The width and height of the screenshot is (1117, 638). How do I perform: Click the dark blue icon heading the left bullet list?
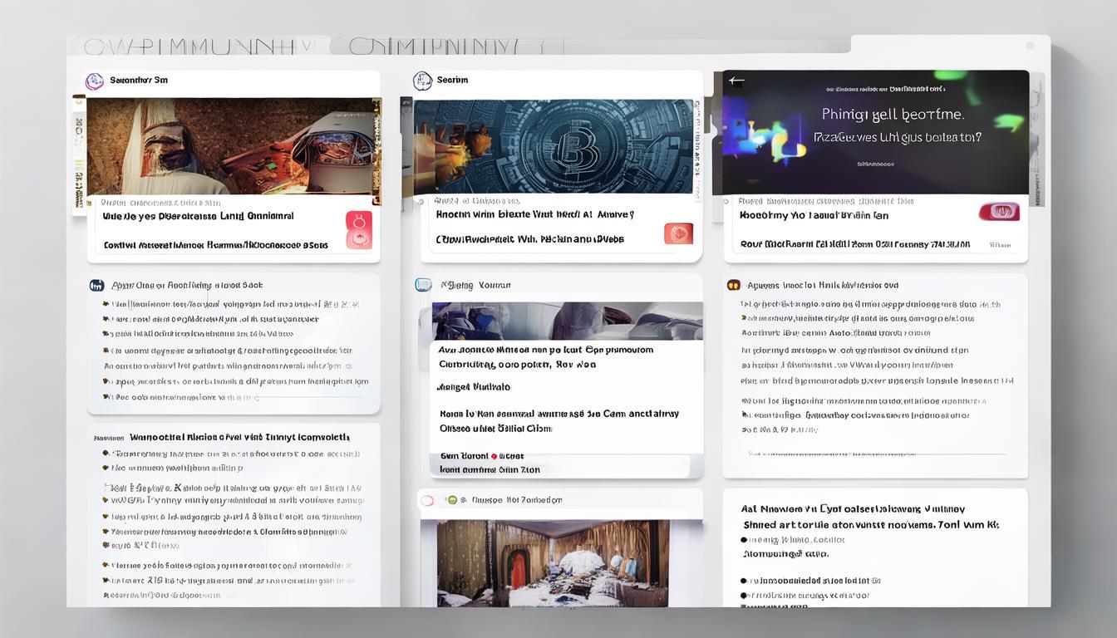[96, 285]
